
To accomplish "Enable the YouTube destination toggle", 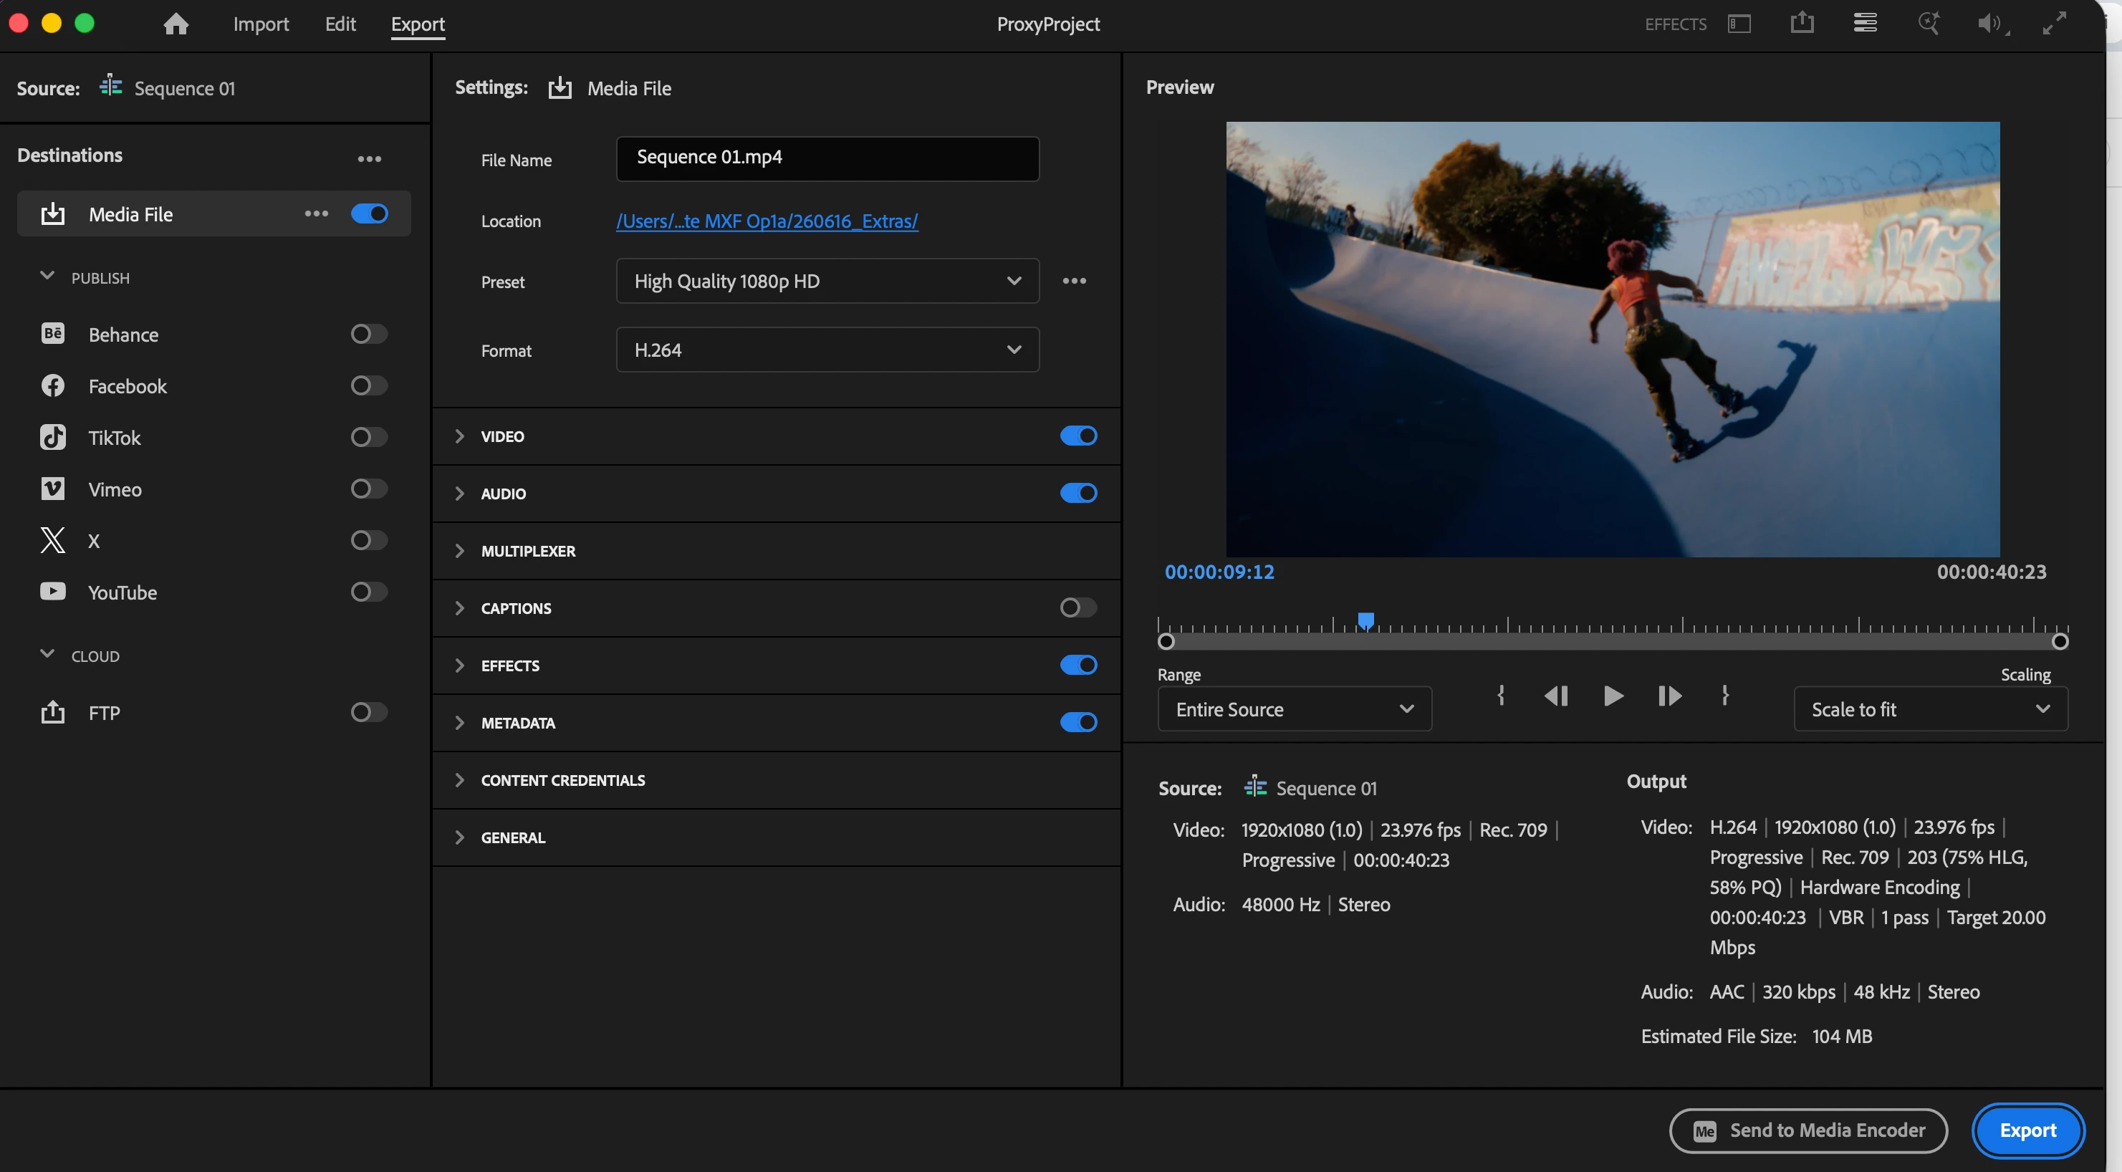I will click(368, 591).
